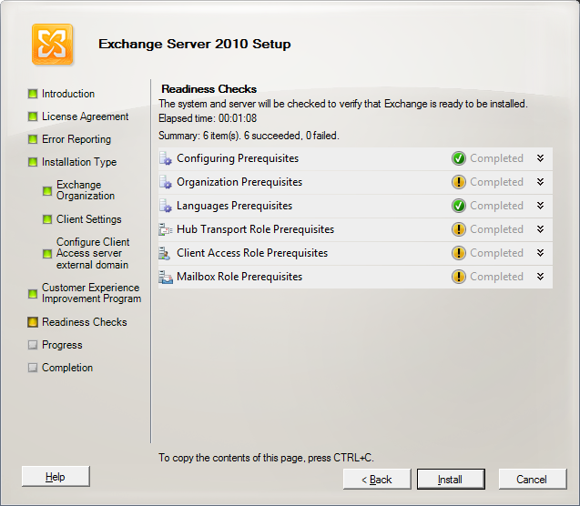Screen dimensions: 580x506
Task: Click Customer Experience Improvement Program label
Action: point(91,293)
